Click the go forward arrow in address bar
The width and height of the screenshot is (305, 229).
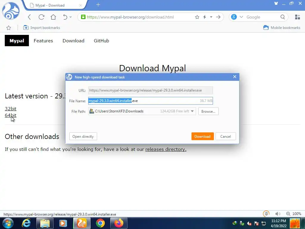tap(218, 17)
